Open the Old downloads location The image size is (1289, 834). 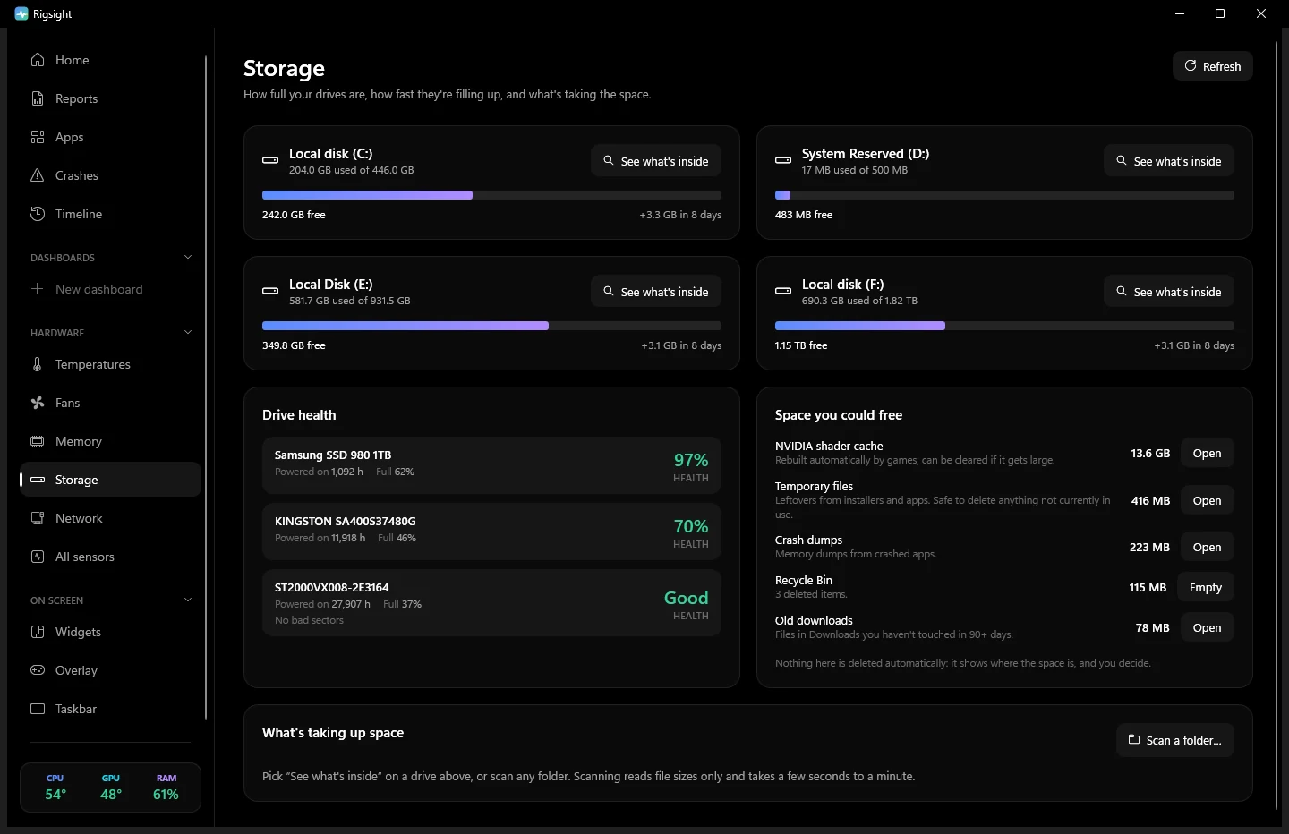[1207, 628]
